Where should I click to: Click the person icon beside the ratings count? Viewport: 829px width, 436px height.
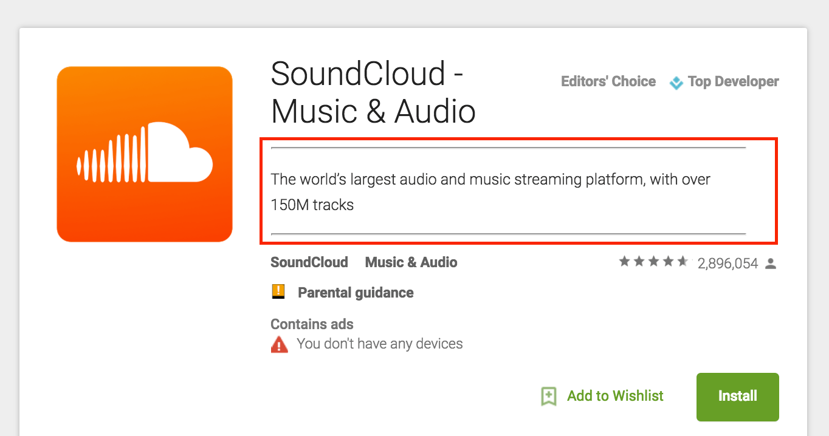(771, 264)
